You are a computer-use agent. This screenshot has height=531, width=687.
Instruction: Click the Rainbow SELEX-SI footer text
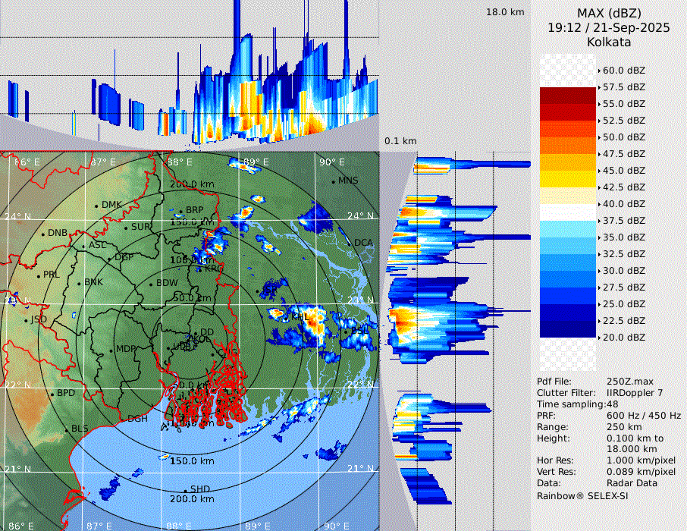pyautogui.click(x=582, y=495)
